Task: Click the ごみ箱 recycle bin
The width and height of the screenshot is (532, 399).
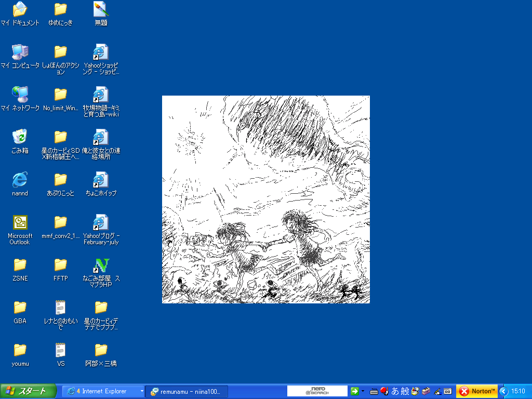Action: click(x=20, y=141)
